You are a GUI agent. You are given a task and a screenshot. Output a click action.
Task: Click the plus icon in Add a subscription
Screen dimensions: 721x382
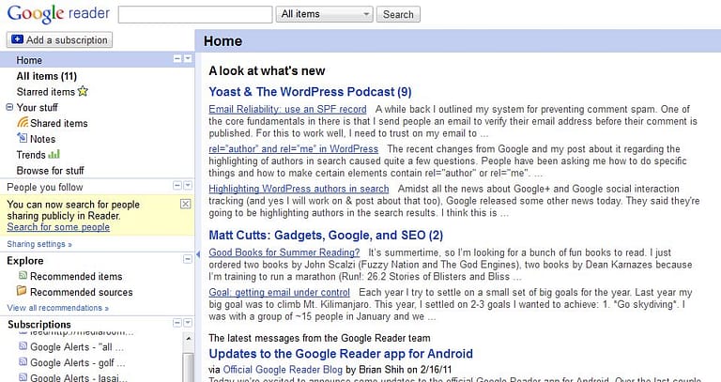click(x=17, y=39)
